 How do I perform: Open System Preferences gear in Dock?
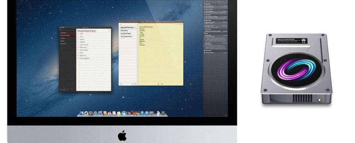[151, 113]
